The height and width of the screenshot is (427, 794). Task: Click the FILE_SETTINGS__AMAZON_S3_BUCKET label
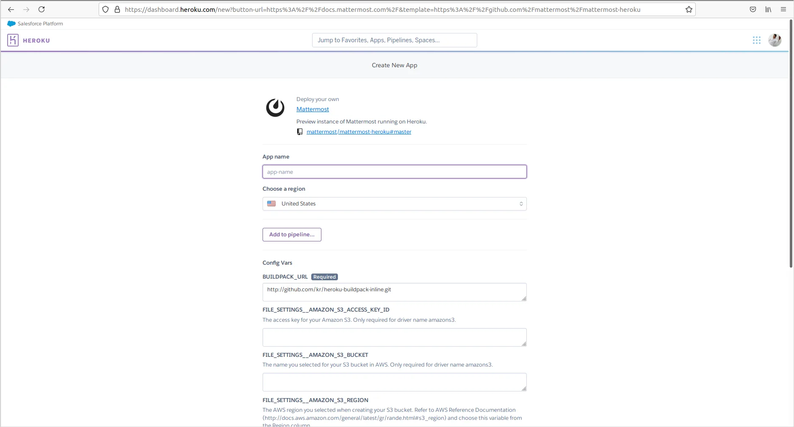(315, 355)
